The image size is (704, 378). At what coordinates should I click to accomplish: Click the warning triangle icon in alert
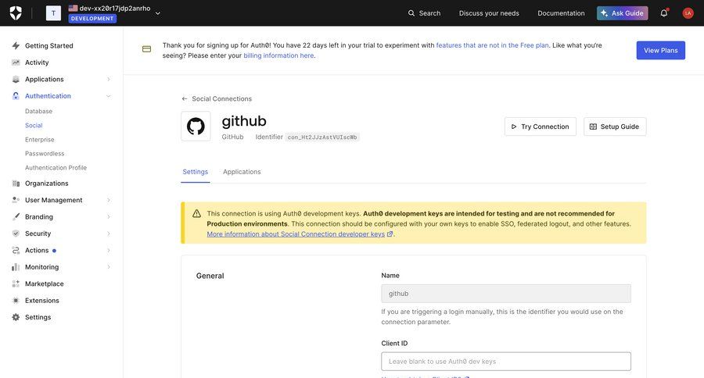click(196, 213)
